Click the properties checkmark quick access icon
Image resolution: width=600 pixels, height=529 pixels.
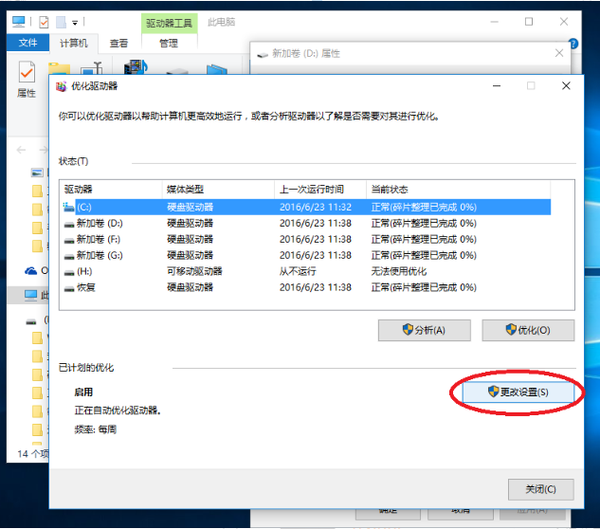click(44, 22)
